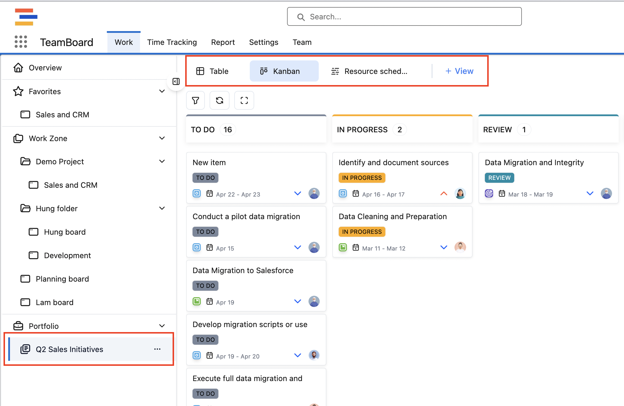Open the apps grid launcher icon
Screen dimensions: 624x406
(21, 42)
